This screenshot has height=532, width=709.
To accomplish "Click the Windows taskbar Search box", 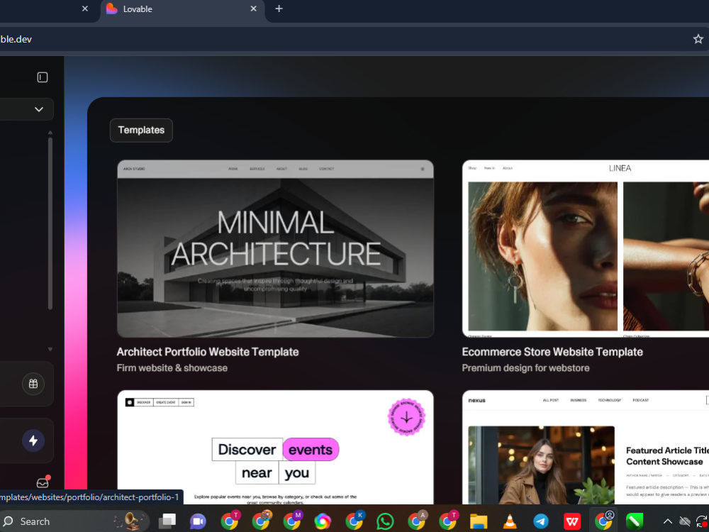I will [x=74, y=521].
